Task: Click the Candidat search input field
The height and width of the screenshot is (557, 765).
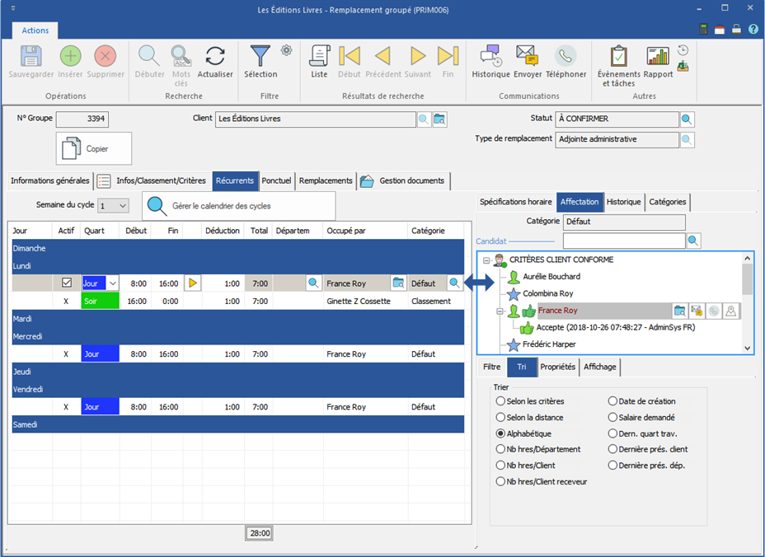Action: coord(624,241)
